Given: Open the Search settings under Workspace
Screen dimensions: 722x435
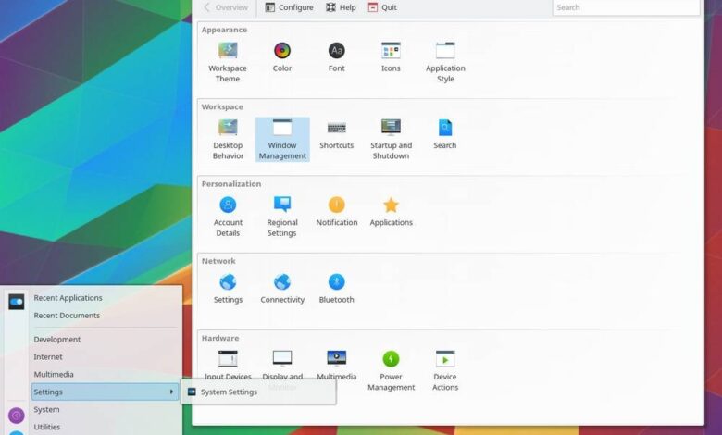Looking at the screenshot, I should pos(445,134).
